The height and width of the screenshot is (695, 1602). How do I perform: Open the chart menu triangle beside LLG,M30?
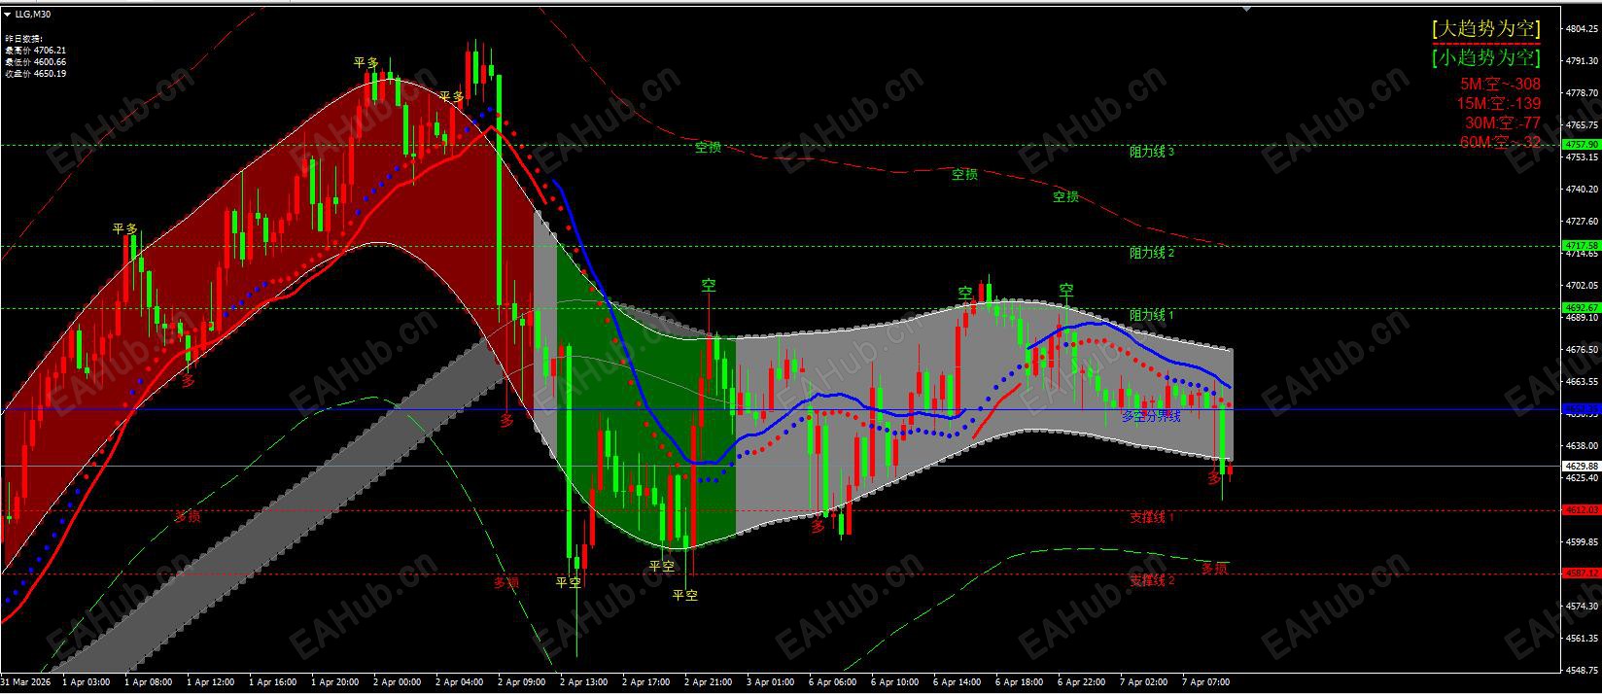coord(8,15)
